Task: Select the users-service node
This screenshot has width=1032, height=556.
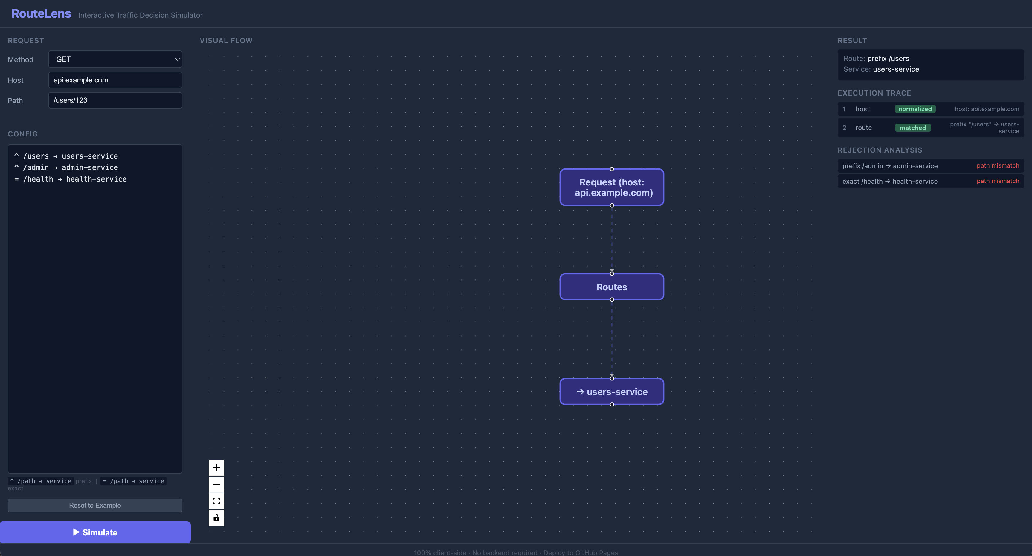Action: pyautogui.click(x=612, y=392)
